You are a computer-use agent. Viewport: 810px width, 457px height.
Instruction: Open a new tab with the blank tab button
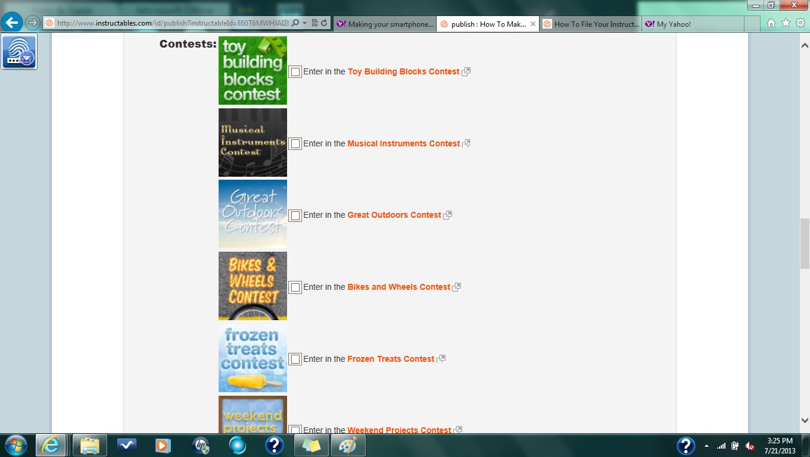tap(752, 24)
